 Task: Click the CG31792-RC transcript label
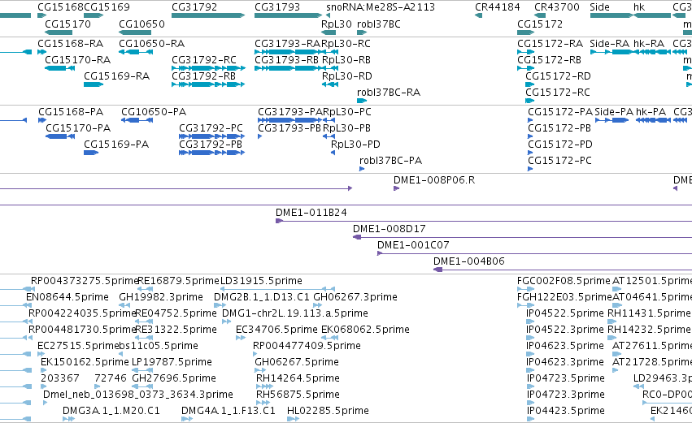click(x=204, y=59)
